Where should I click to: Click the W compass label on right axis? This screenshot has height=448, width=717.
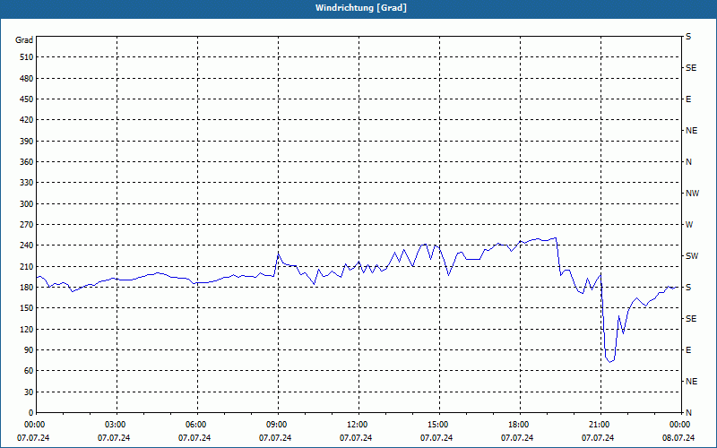click(x=689, y=225)
